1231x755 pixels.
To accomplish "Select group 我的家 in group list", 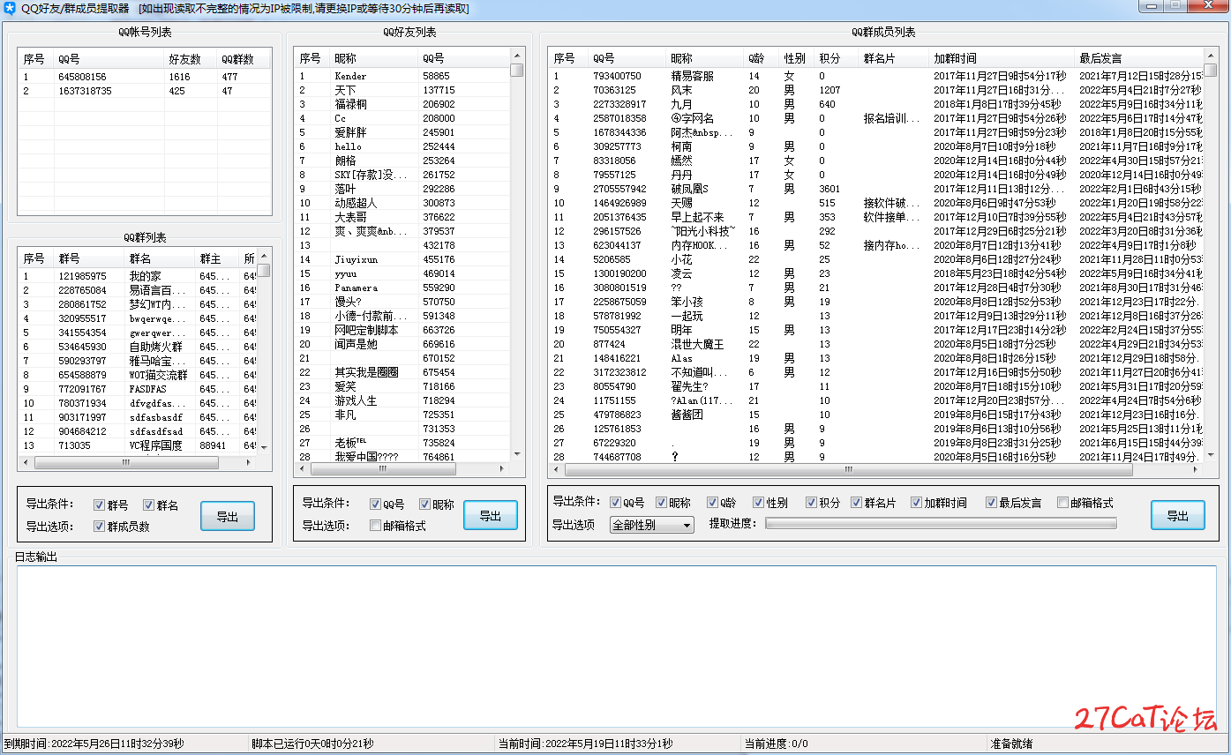I will click(x=138, y=276).
